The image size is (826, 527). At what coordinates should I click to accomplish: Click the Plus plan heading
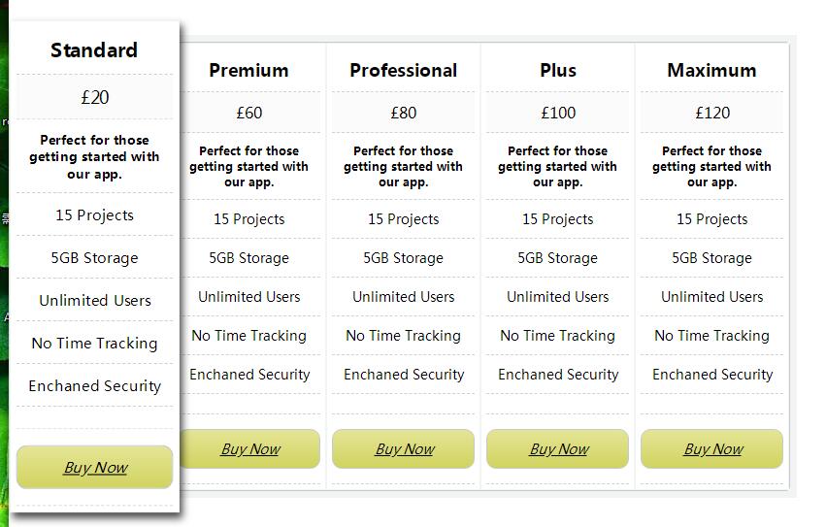[x=558, y=71]
